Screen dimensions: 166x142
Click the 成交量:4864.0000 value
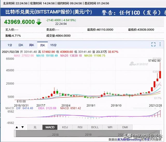click(x=58, y=36)
